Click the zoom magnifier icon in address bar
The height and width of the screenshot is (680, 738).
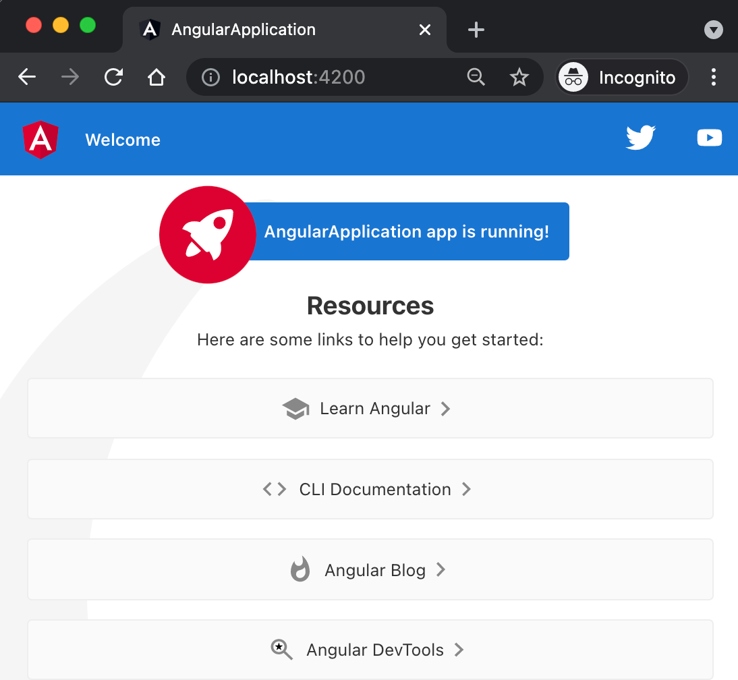pyautogui.click(x=476, y=77)
